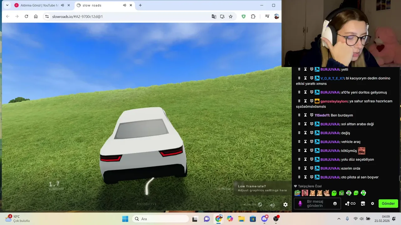Mute audio on the slow roads tab
The width and height of the screenshot is (401, 225).
click(124, 5)
